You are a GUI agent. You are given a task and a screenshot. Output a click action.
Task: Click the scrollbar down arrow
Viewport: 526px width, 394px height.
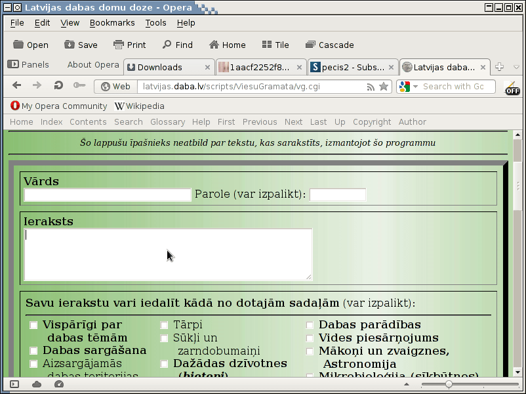(x=517, y=372)
